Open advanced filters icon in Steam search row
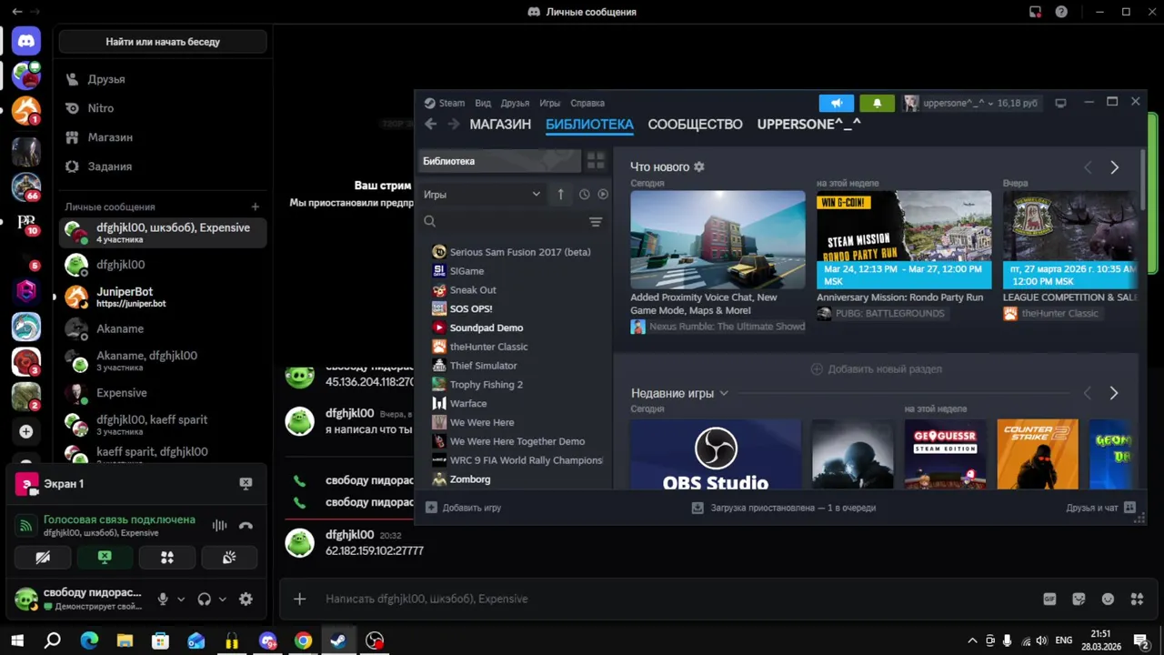 click(x=596, y=222)
